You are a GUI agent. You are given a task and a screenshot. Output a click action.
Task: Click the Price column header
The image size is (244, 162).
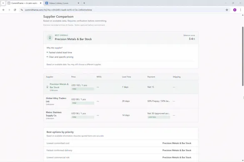73,77
